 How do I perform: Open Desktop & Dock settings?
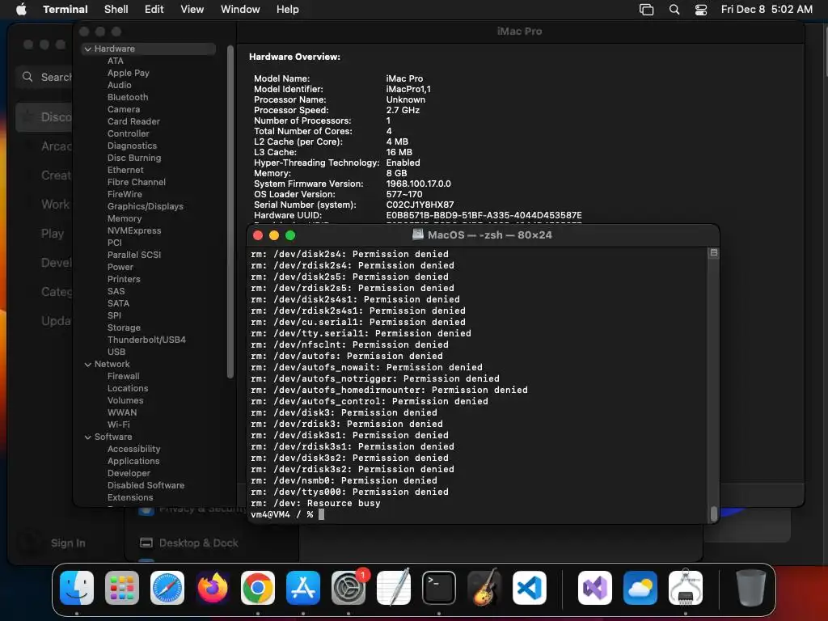[x=199, y=543]
